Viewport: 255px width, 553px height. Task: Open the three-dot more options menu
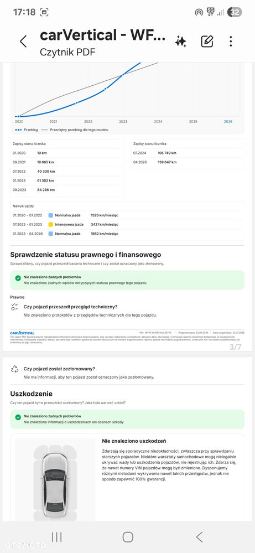pos(231,42)
